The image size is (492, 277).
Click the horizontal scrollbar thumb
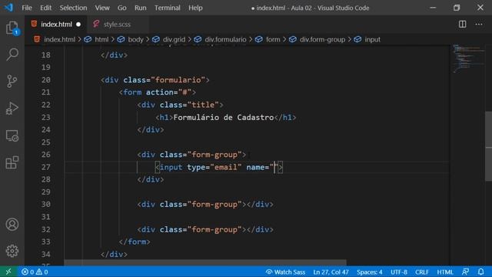pyautogui.click(x=205, y=262)
